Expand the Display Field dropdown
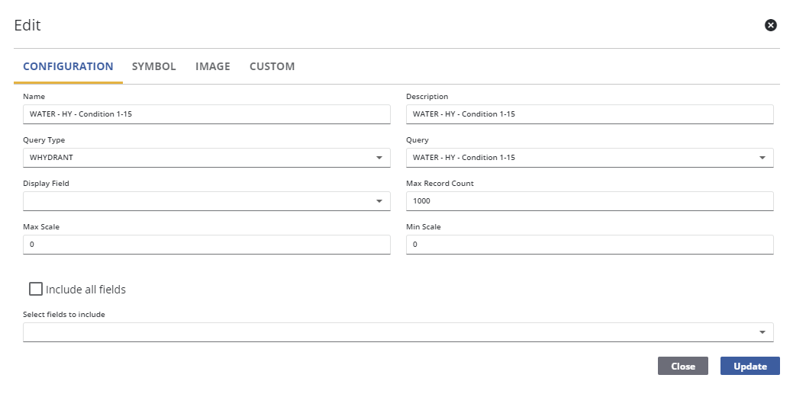Screen dimensions: 793x394 (x=379, y=201)
